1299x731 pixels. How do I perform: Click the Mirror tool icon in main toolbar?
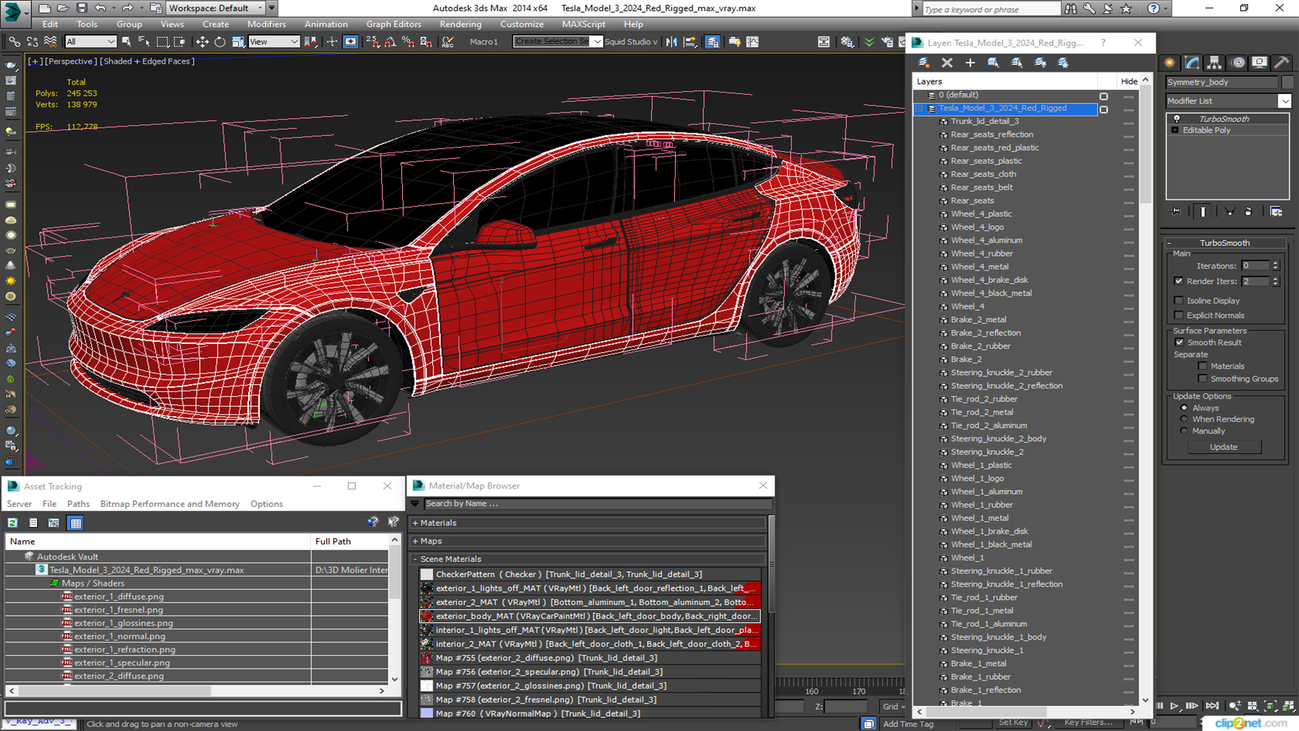[x=671, y=42]
